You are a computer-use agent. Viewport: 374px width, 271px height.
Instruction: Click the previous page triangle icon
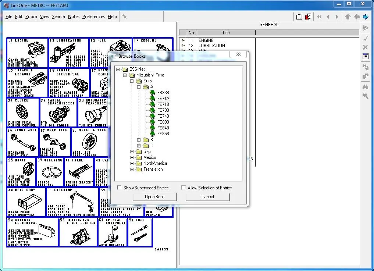pos(328,17)
